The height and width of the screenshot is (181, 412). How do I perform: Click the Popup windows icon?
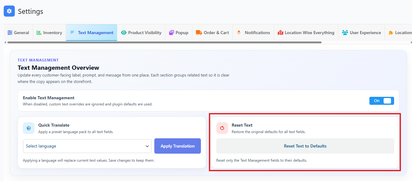(x=172, y=33)
